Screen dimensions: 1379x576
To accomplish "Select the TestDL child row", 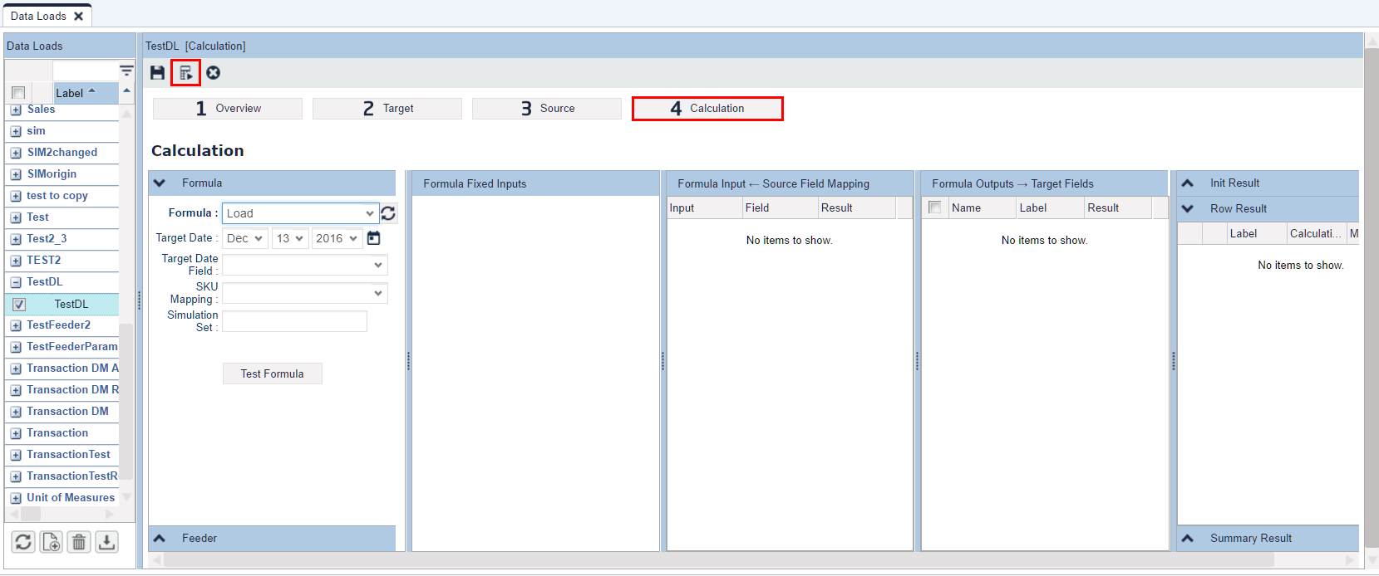I will [x=62, y=305].
